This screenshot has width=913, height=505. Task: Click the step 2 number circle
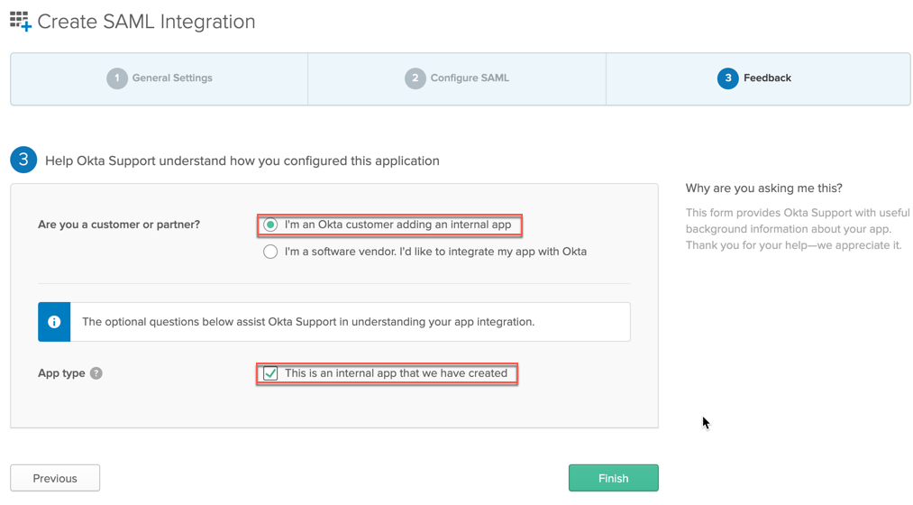(x=415, y=78)
